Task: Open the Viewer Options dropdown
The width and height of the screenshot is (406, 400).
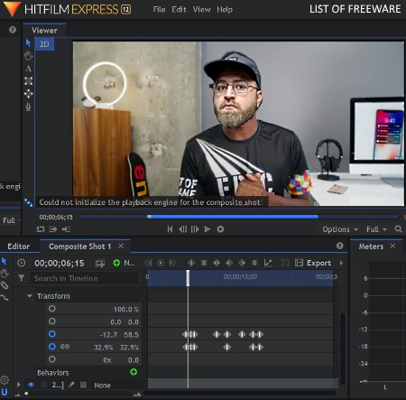Action: tap(340, 229)
